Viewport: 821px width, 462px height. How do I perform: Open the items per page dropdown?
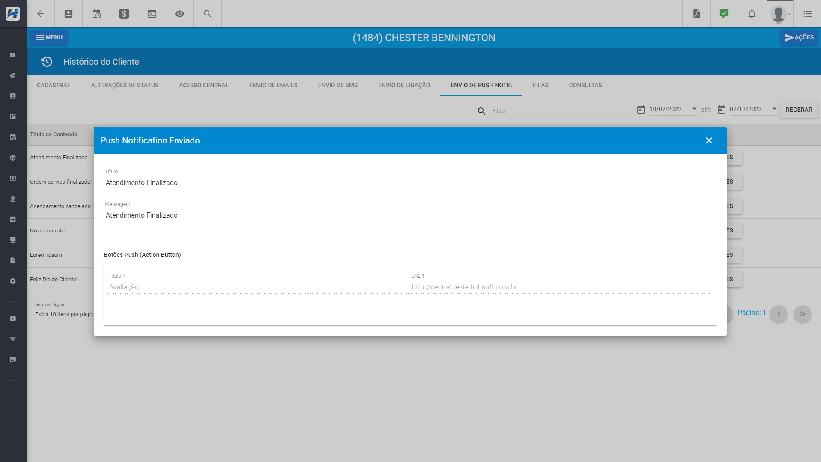64,314
